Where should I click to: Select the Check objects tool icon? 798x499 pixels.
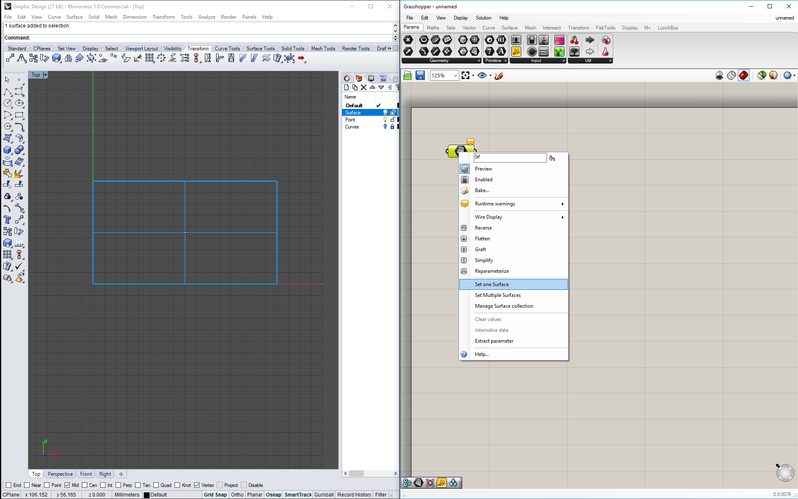(19, 266)
